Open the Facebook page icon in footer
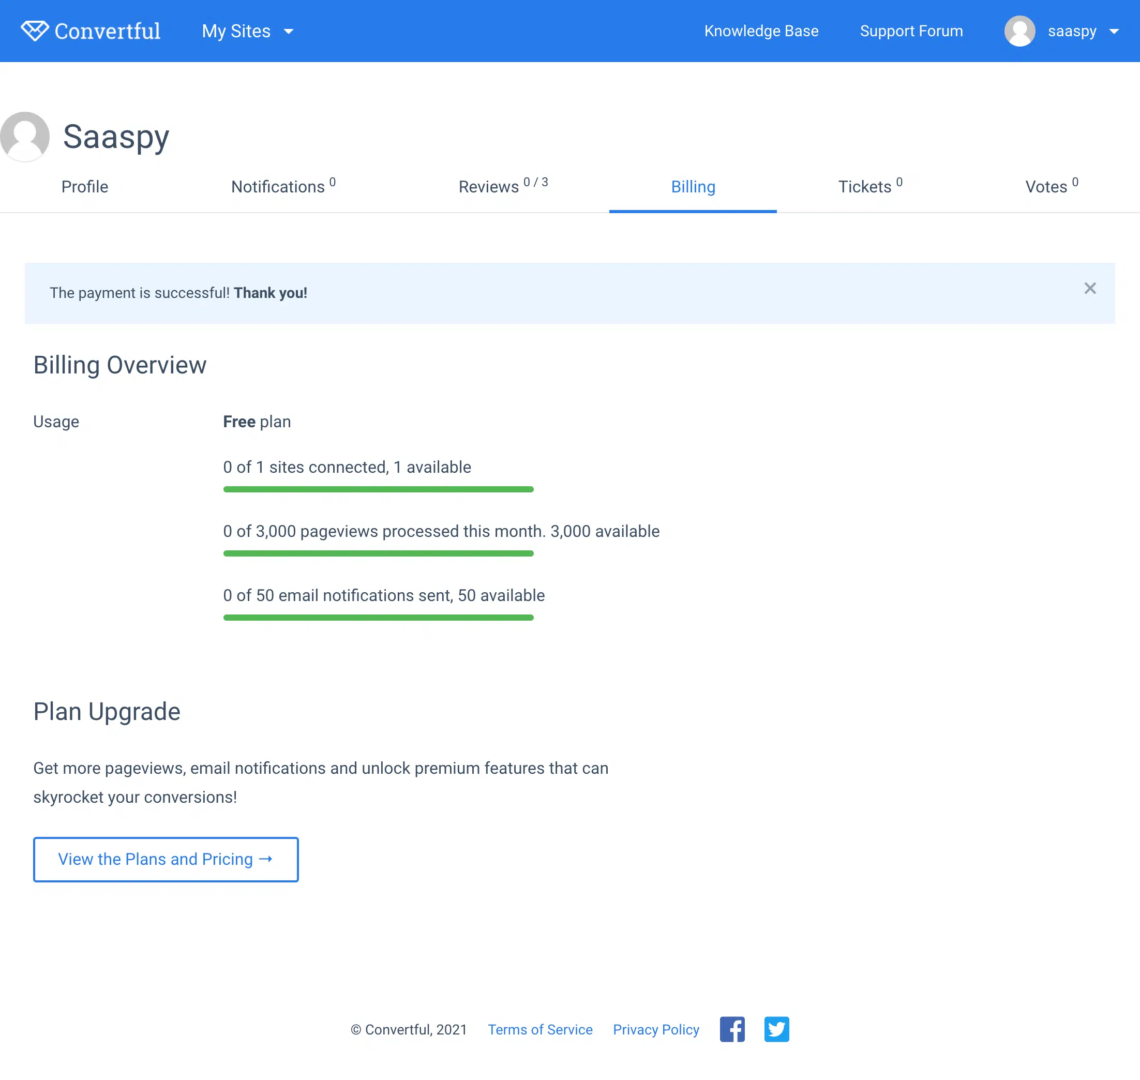The width and height of the screenshot is (1140, 1080). [732, 1029]
